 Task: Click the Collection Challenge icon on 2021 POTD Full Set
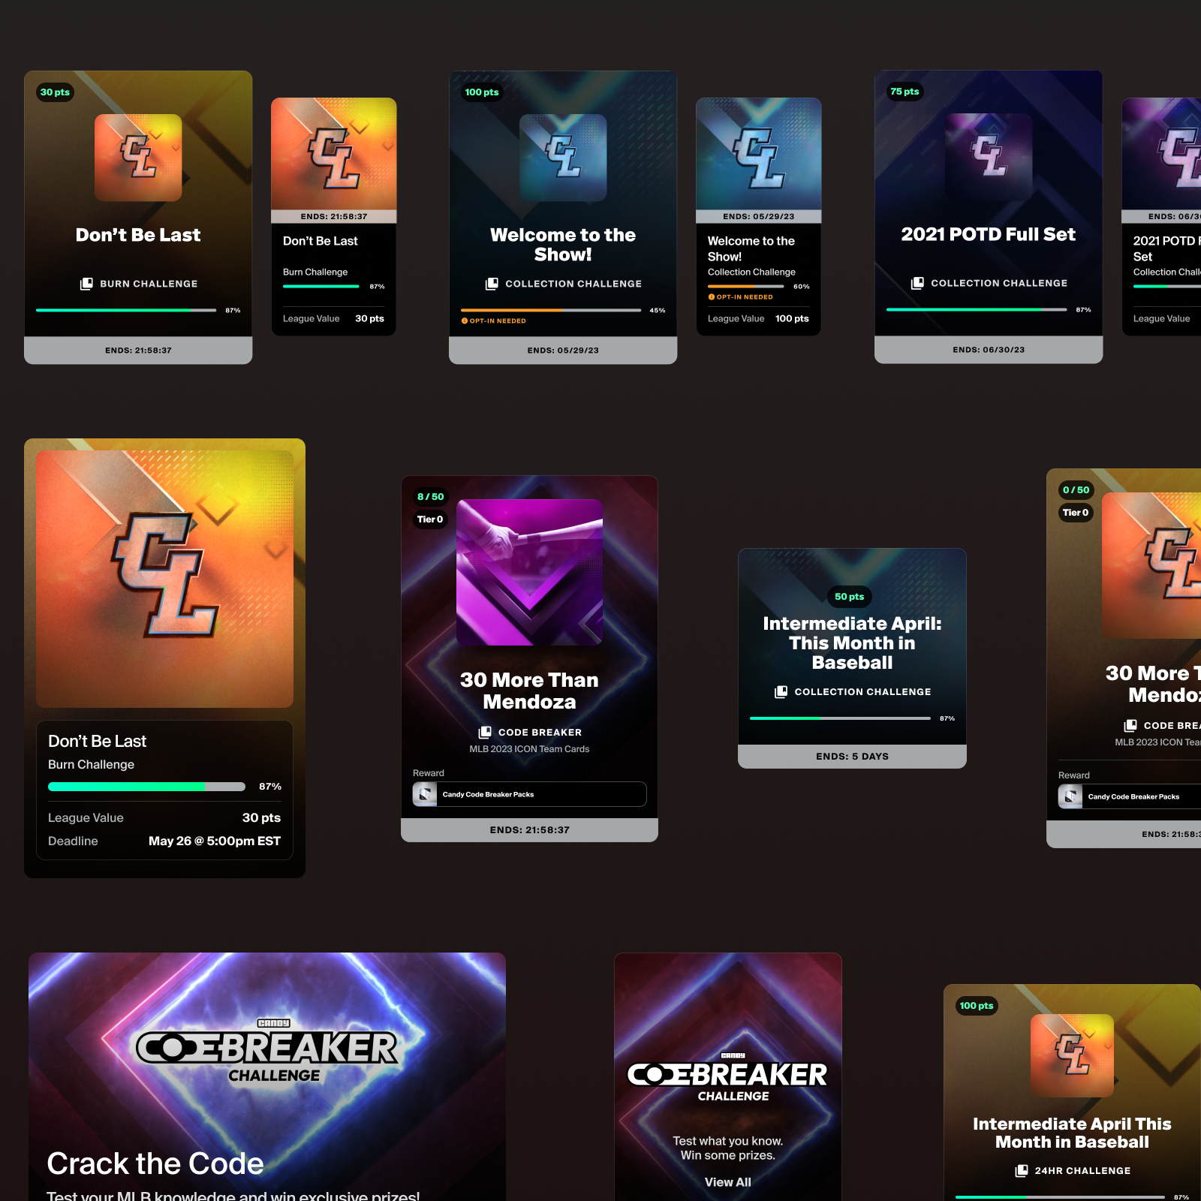click(917, 283)
